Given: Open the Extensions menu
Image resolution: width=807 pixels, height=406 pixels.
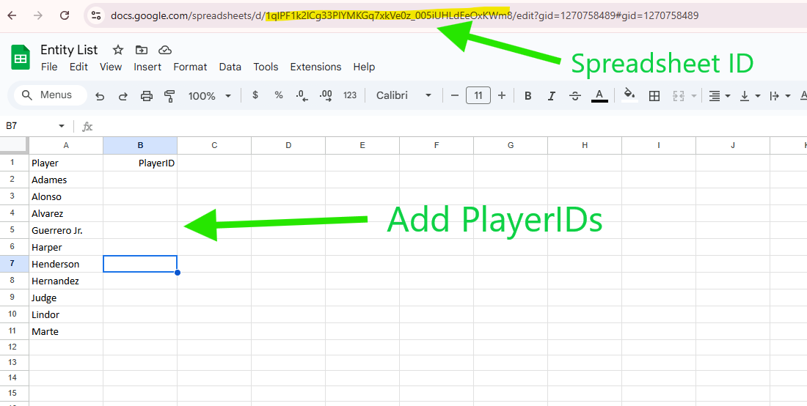Looking at the screenshot, I should 315,67.
